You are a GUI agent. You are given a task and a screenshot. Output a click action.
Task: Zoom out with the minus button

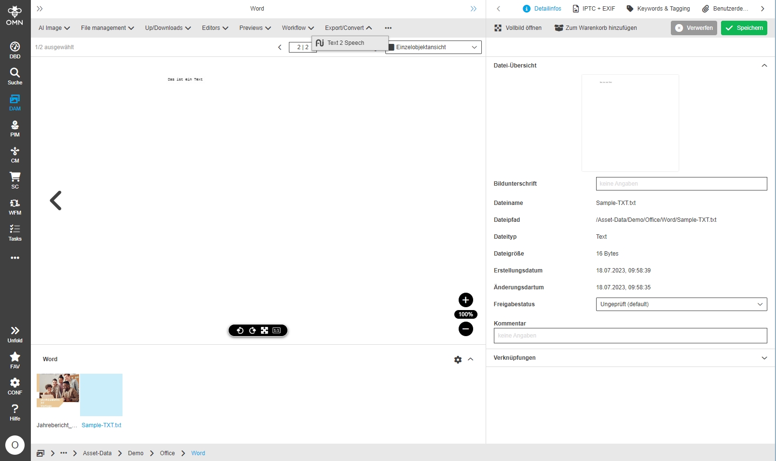(466, 329)
